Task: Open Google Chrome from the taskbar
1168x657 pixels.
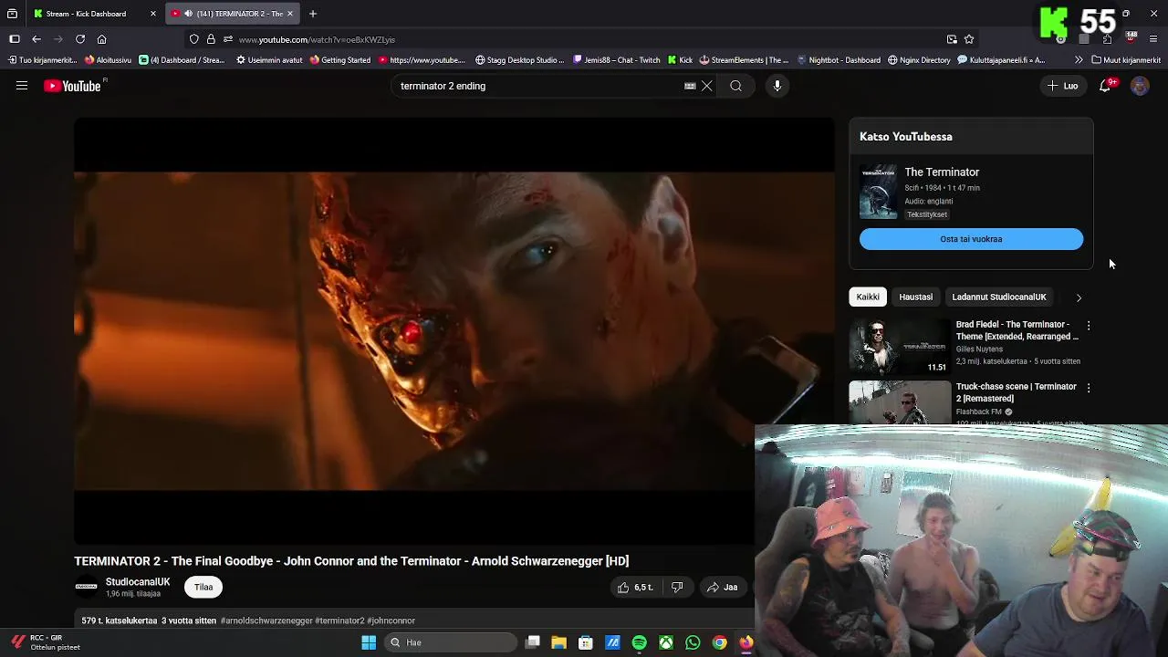Action: point(720,642)
